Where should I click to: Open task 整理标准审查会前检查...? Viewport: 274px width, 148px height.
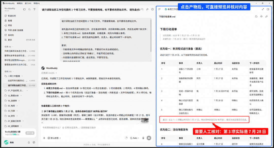pos(20,56)
